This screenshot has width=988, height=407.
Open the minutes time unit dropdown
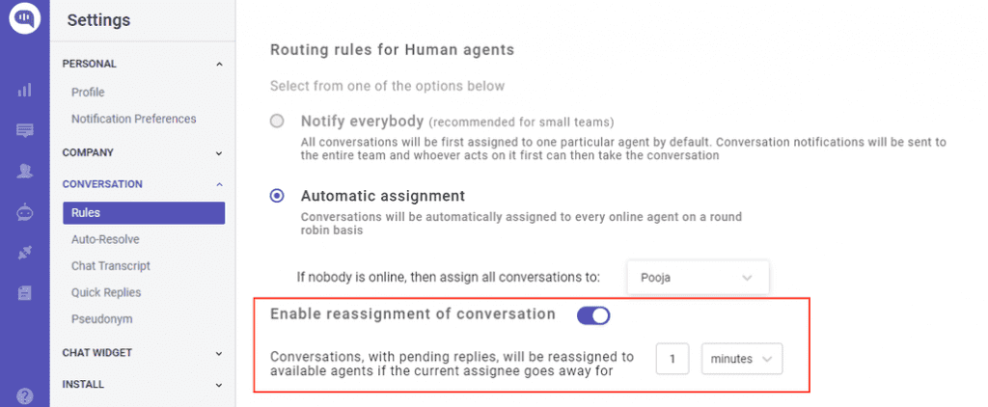click(742, 359)
